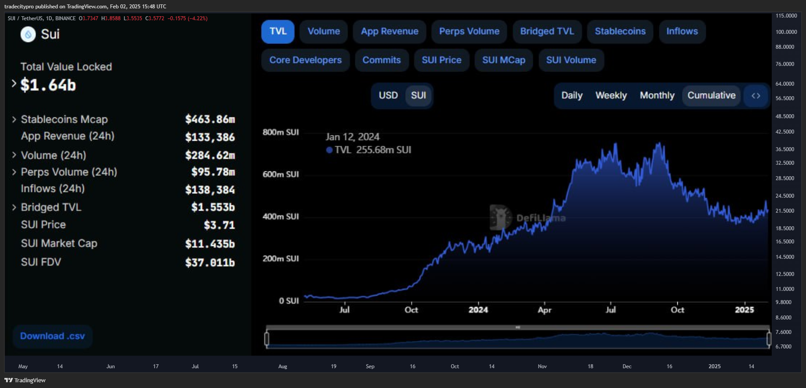
Task: Toggle SUI Price on chart
Action: coord(442,60)
